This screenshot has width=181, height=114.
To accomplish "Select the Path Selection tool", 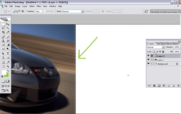I will [x=3, y=54].
